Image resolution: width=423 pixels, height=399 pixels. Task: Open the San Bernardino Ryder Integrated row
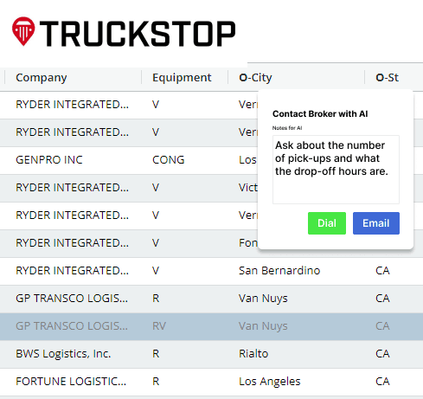coord(211,271)
